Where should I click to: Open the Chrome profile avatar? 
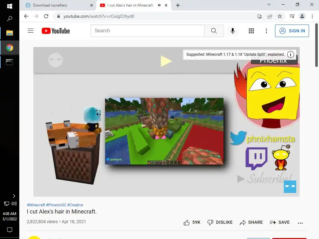pyautogui.click(x=302, y=16)
